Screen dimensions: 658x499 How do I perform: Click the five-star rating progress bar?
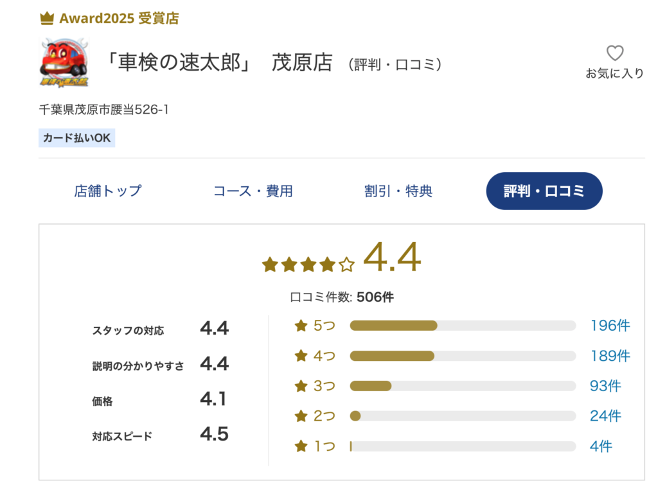[x=463, y=326]
